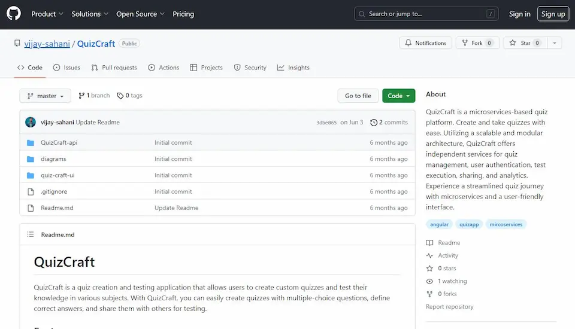Open the green Code dropdown button
The width and height of the screenshot is (575, 329).
(x=399, y=96)
